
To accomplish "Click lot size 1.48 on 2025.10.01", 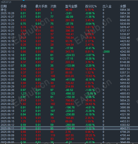I will pyautogui.click(x=23, y=80).
